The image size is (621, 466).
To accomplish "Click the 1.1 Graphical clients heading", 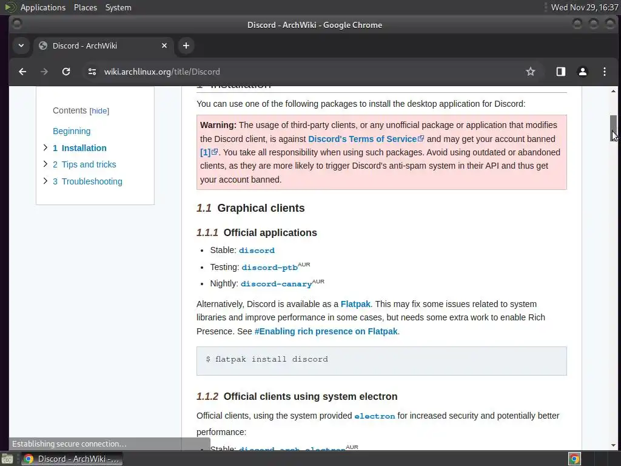I will pos(250,208).
